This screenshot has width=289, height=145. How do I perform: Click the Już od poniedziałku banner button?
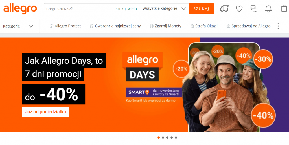tap(45, 112)
